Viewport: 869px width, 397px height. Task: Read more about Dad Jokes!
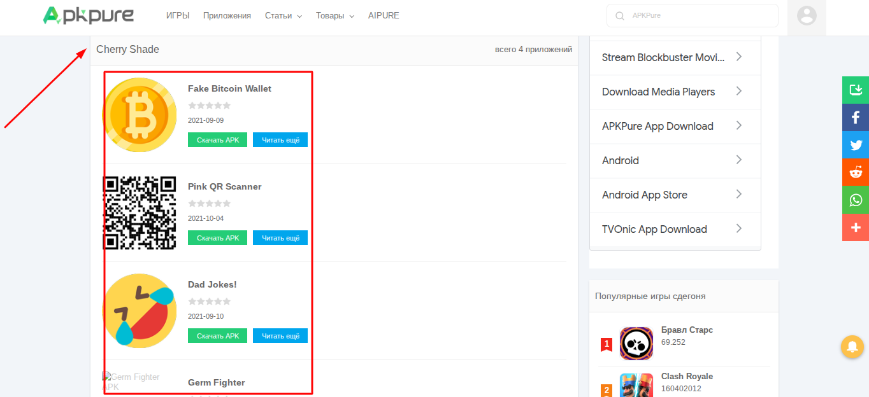[x=280, y=336]
